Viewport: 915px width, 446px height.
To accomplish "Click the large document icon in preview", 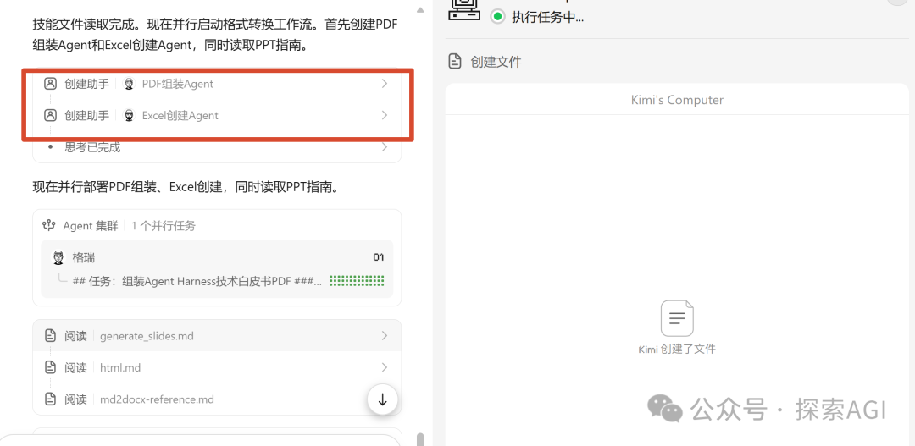I will [677, 318].
